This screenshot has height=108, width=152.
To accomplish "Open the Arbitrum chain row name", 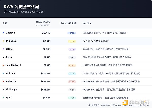I will click(10, 74).
